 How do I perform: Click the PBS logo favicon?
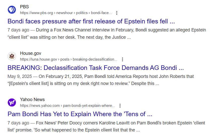click(x=12, y=10)
